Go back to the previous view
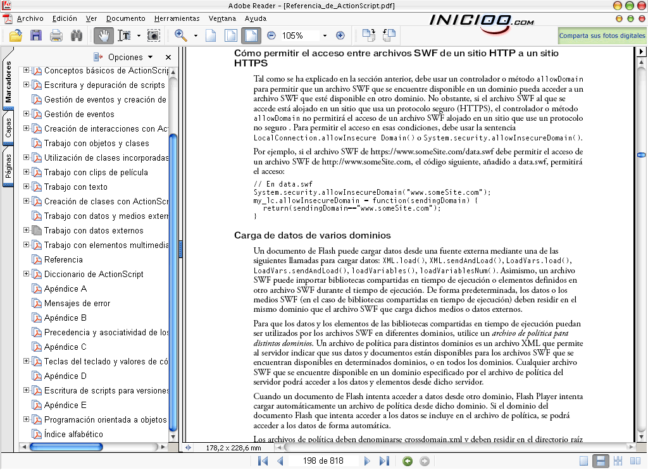Viewport: 648px width, 470px height. (408, 461)
